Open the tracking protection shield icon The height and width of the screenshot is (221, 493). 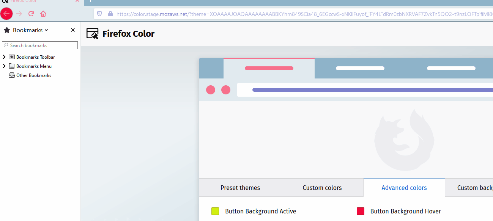click(100, 14)
